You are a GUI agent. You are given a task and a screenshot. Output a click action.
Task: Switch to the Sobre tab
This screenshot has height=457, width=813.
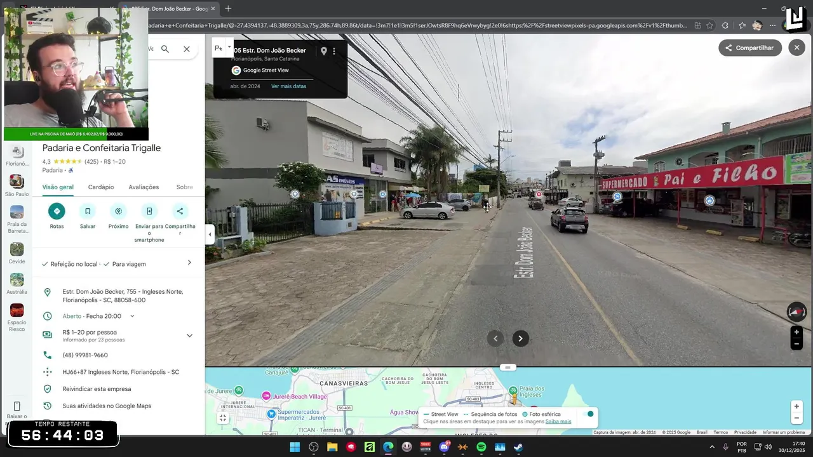(x=184, y=187)
